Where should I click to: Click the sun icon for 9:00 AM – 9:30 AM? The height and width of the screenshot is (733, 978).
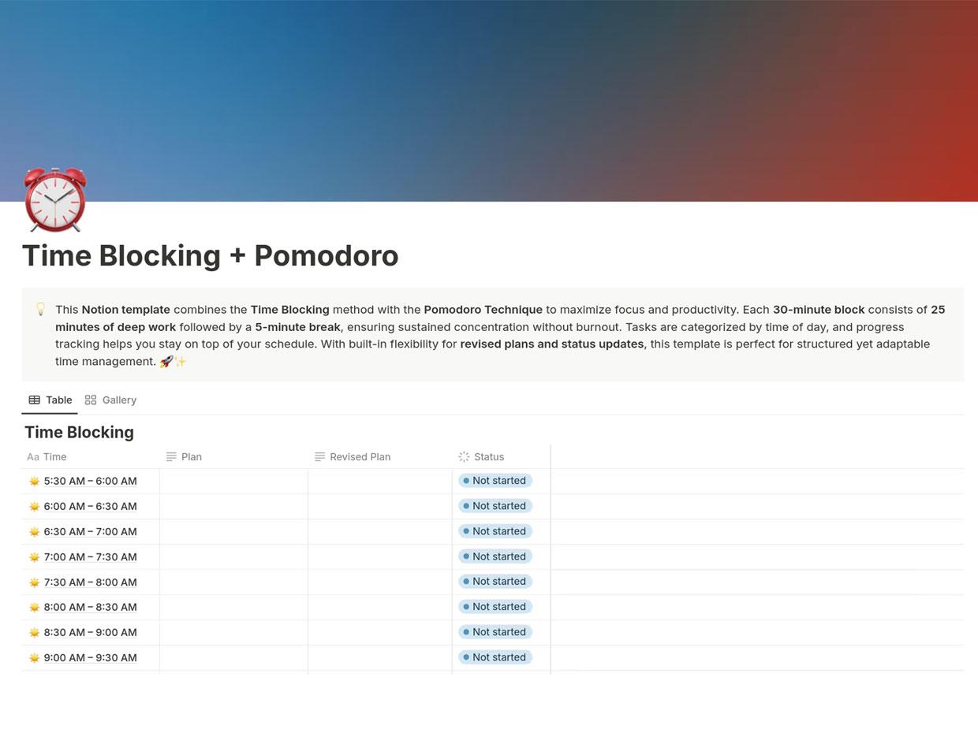[x=34, y=657]
